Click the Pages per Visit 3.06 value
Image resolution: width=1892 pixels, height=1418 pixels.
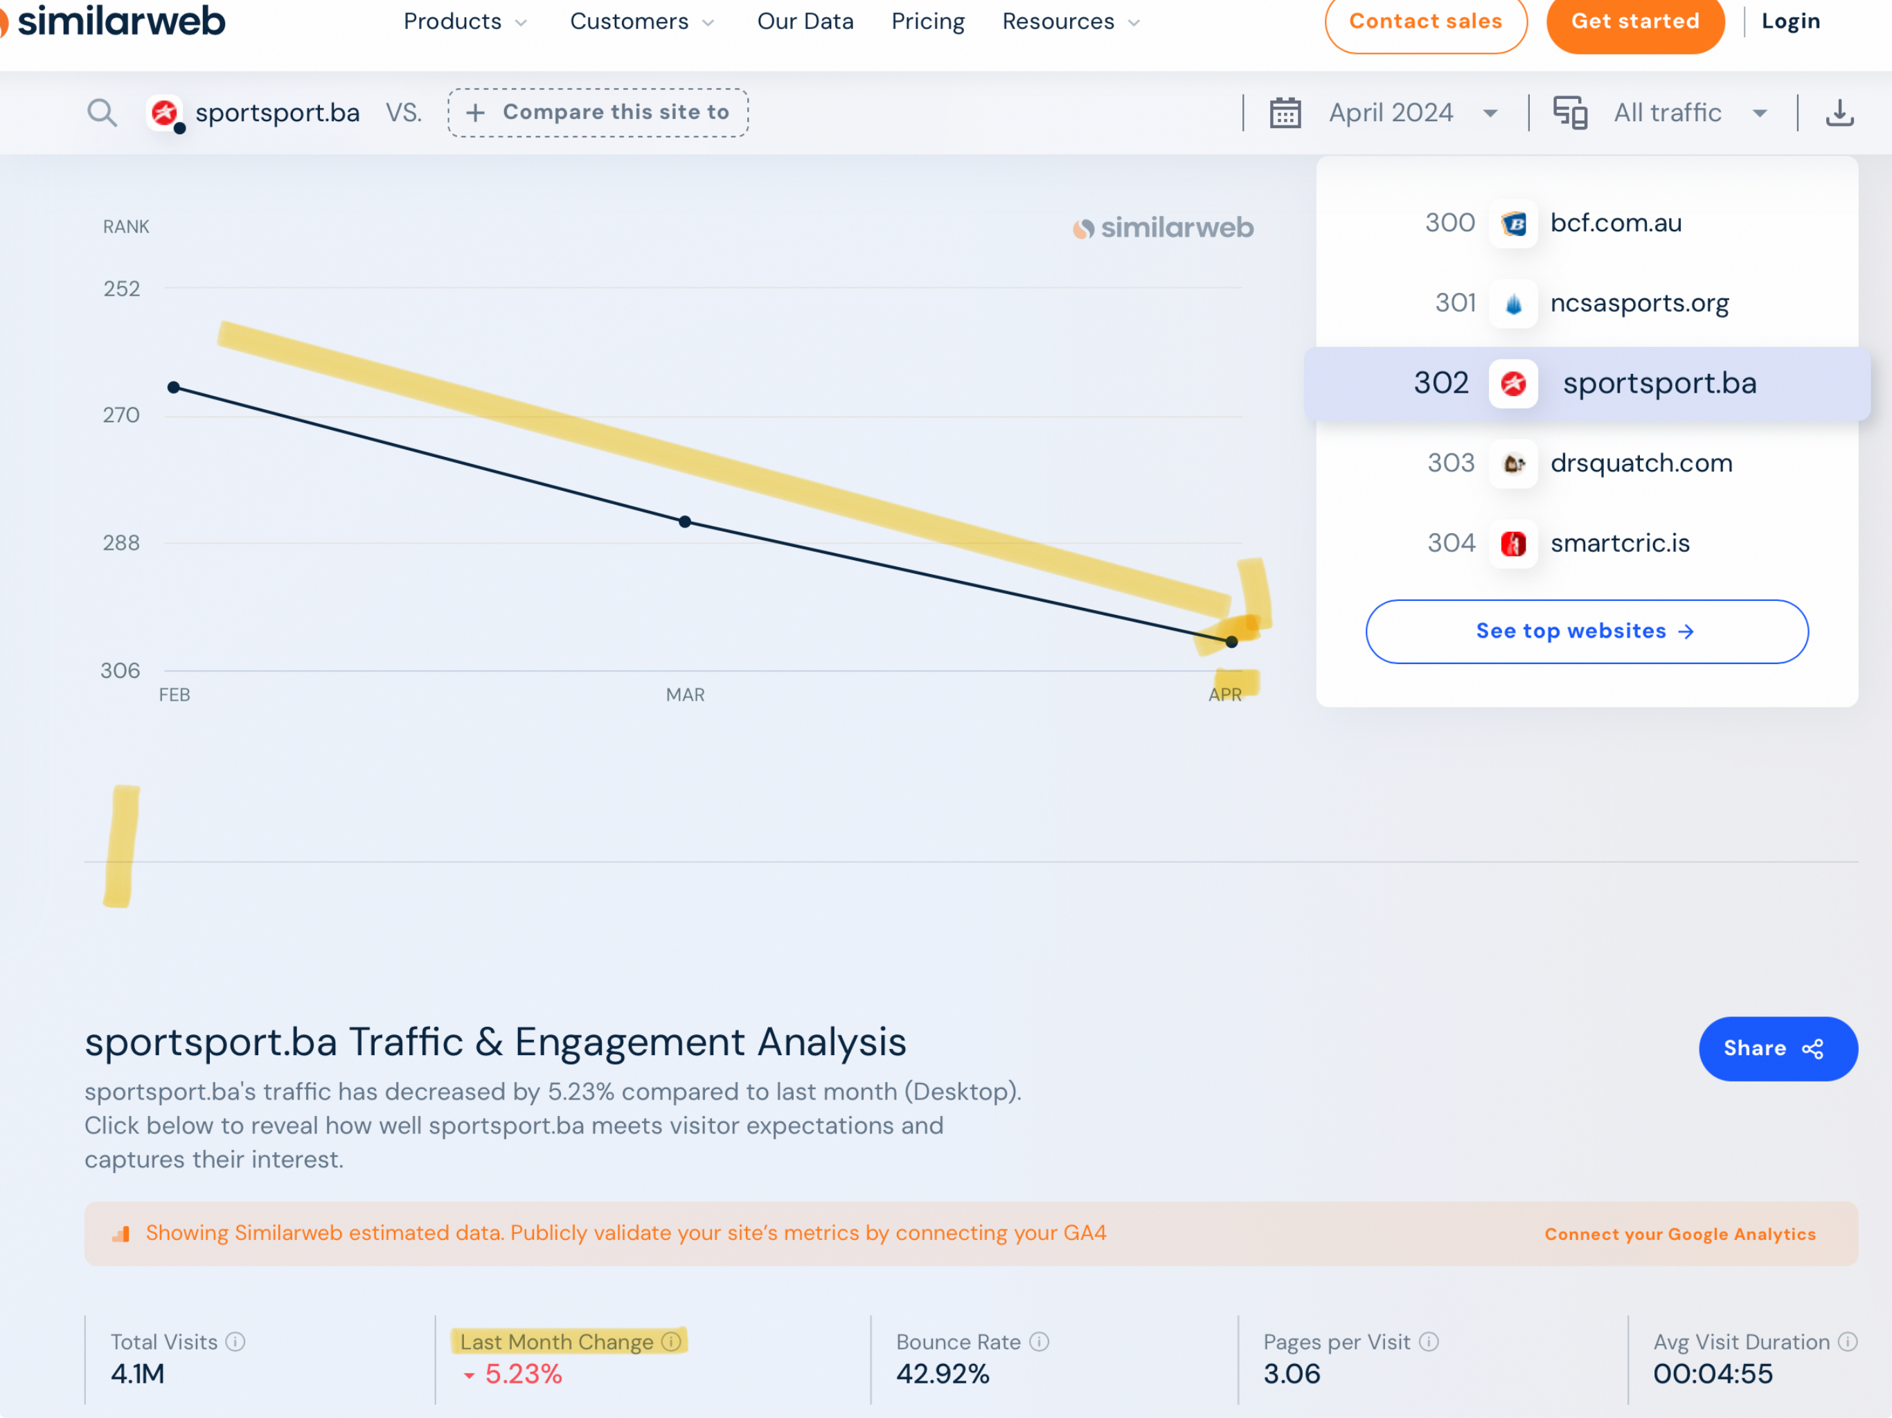click(x=1292, y=1374)
